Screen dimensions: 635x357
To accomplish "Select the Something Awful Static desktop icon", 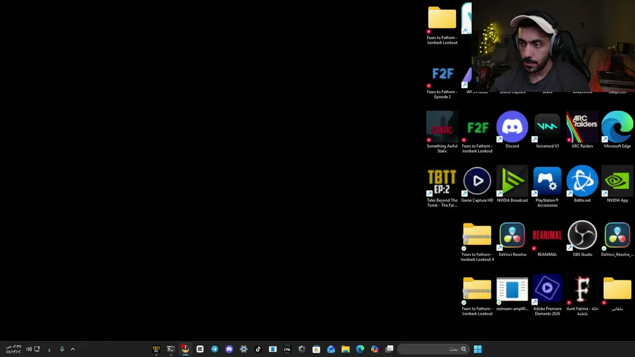I will [x=442, y=133].
